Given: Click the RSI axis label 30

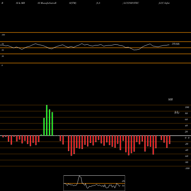Looking at the screenshot, I should tap(3, 56).
